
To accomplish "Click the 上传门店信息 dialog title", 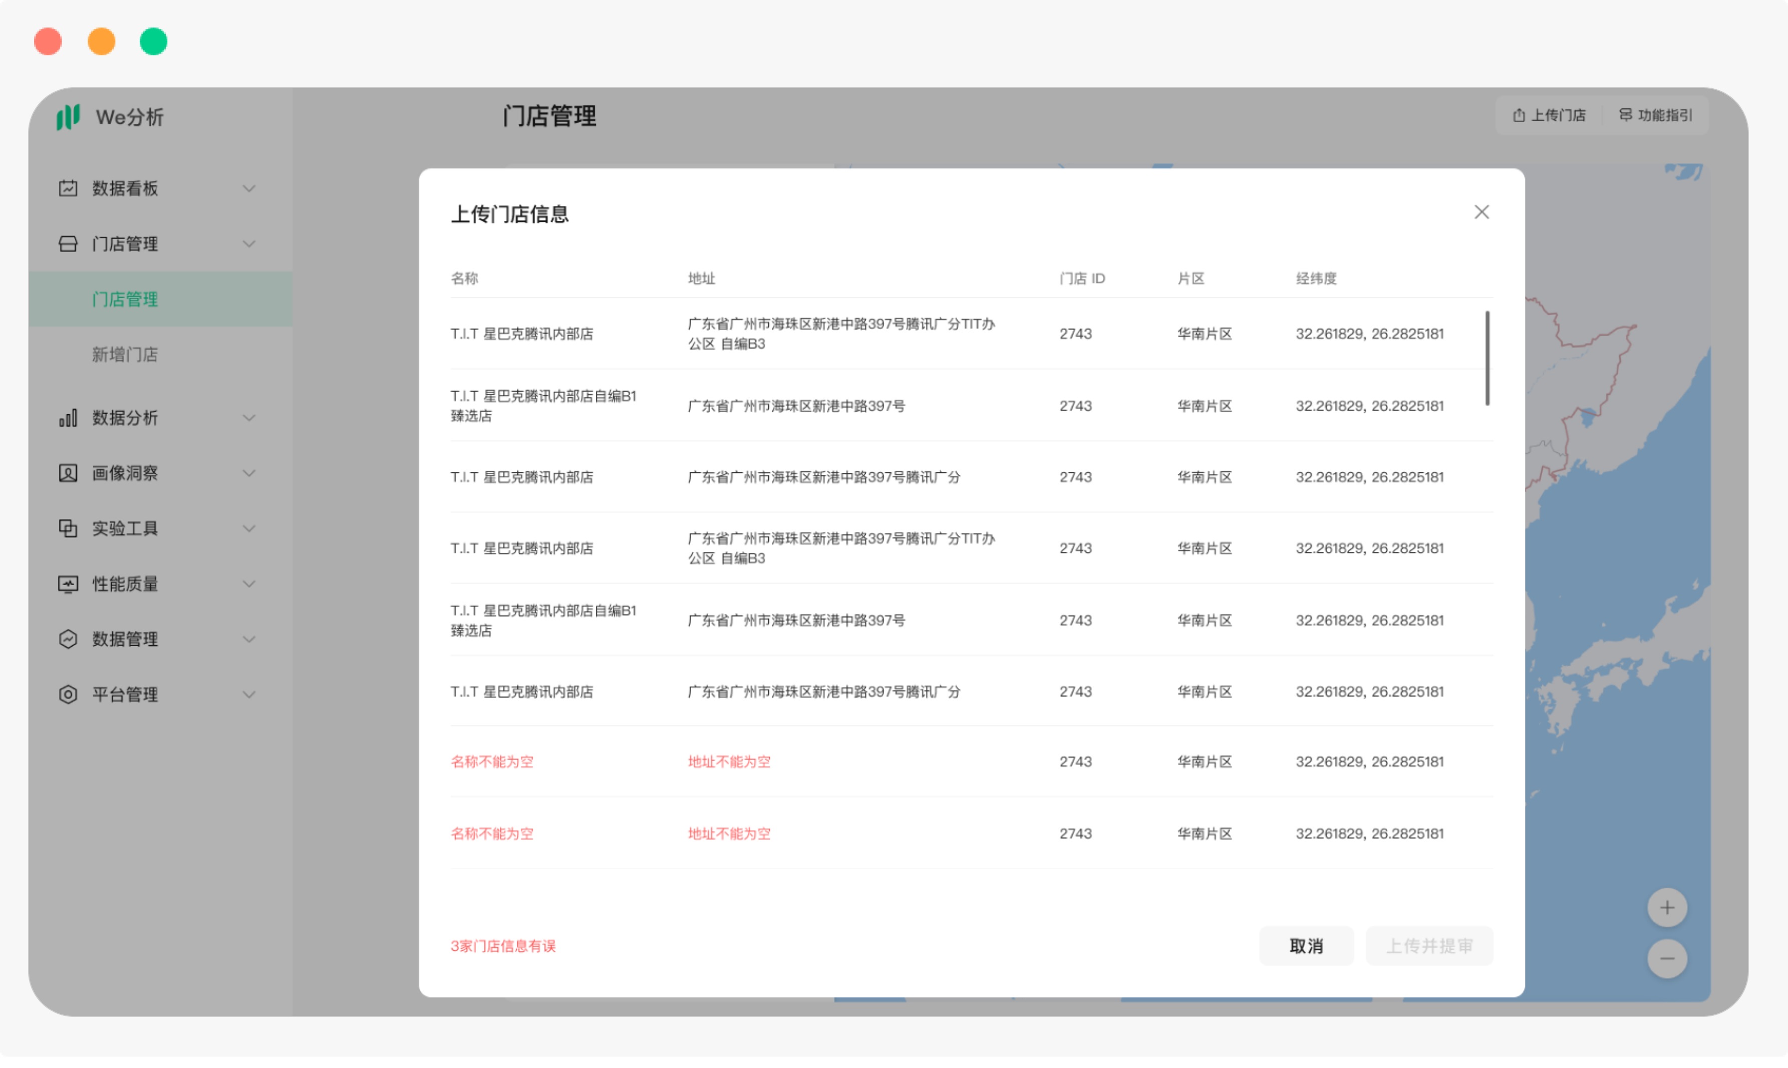I will click(x=509, y=214).
